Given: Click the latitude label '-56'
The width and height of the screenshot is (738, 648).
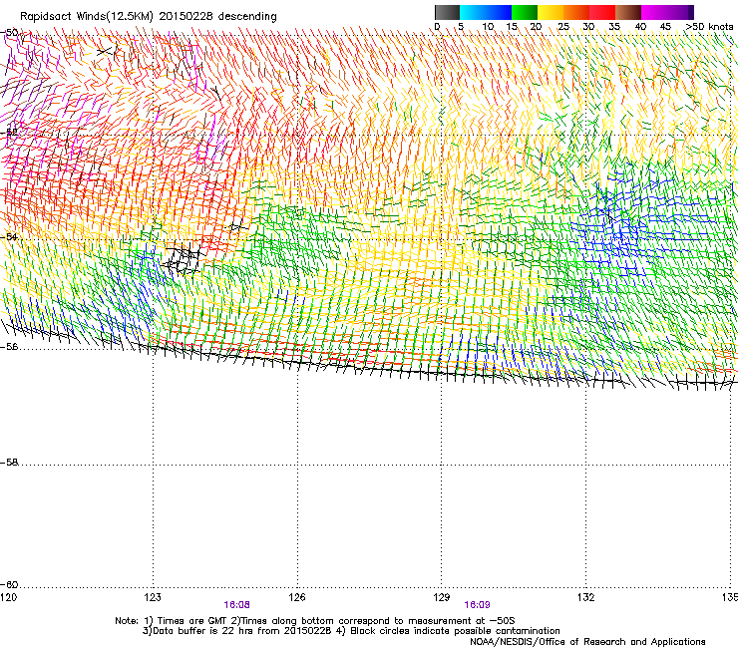Looking at the screenshot, I should [9, 347].
